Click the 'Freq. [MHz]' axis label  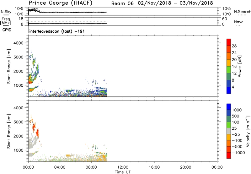(6, 21)
